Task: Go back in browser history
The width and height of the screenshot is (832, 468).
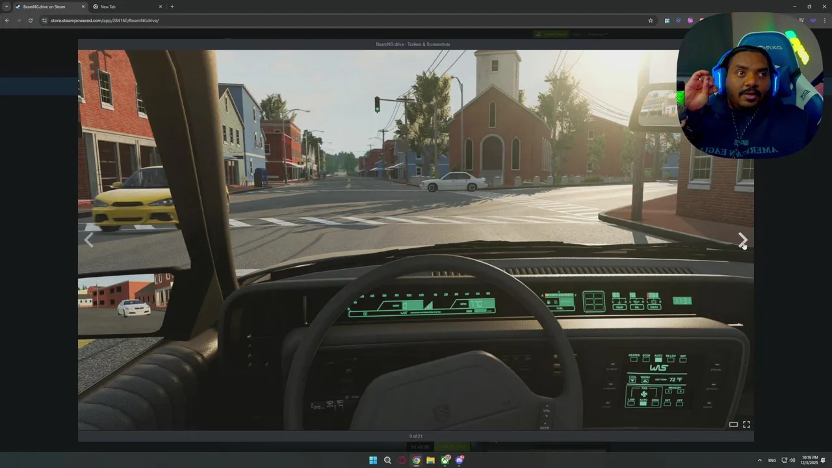Action: click(7, 20)
